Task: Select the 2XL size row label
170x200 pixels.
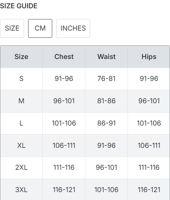Action: (x=21, y=167)
